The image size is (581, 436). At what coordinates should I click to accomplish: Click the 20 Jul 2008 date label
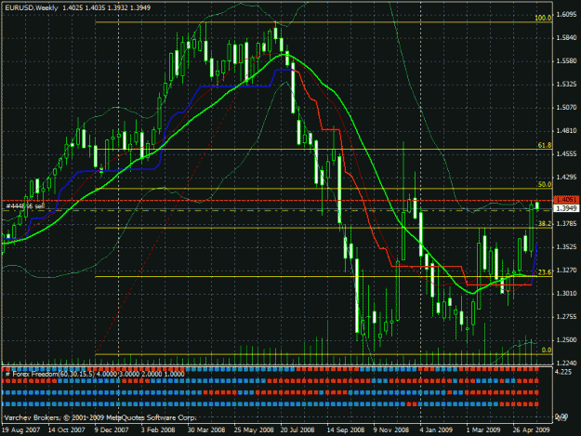[297, 430]
